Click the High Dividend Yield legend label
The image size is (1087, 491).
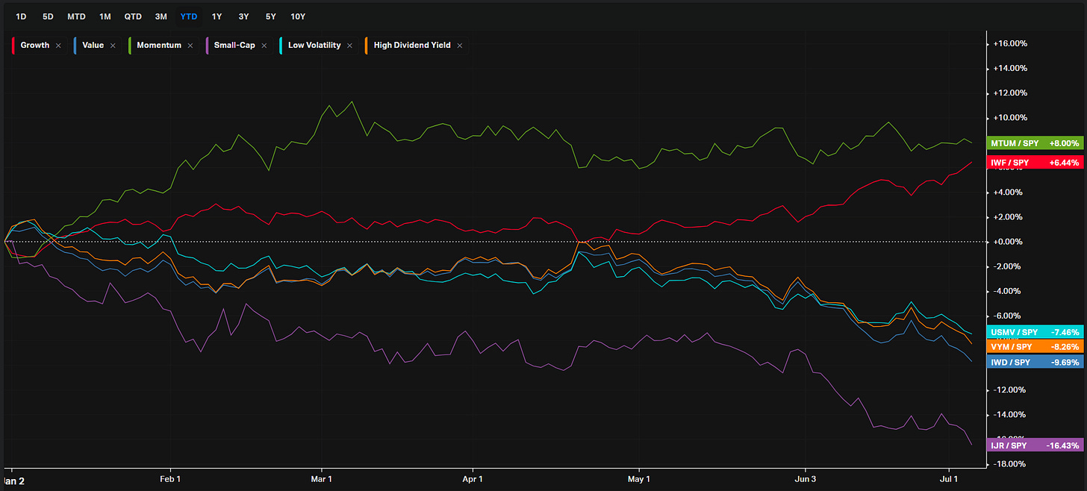413,46
